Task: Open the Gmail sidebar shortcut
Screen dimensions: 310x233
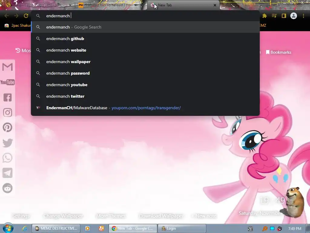Action: pos(8,67)
